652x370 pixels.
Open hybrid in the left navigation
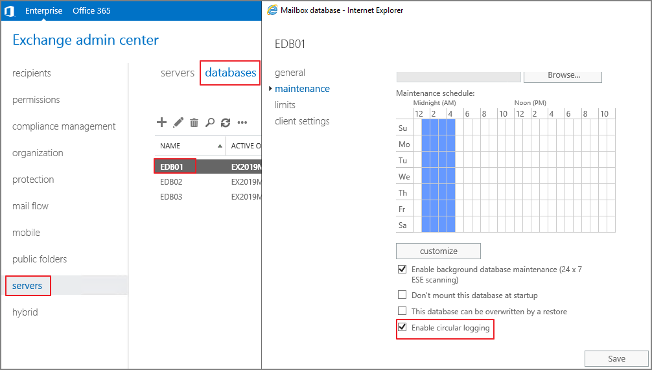[25, 312]
